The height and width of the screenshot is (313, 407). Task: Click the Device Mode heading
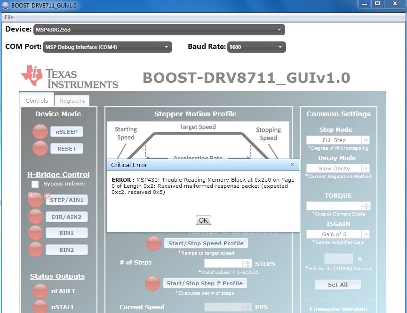click(x=58, y=114)
